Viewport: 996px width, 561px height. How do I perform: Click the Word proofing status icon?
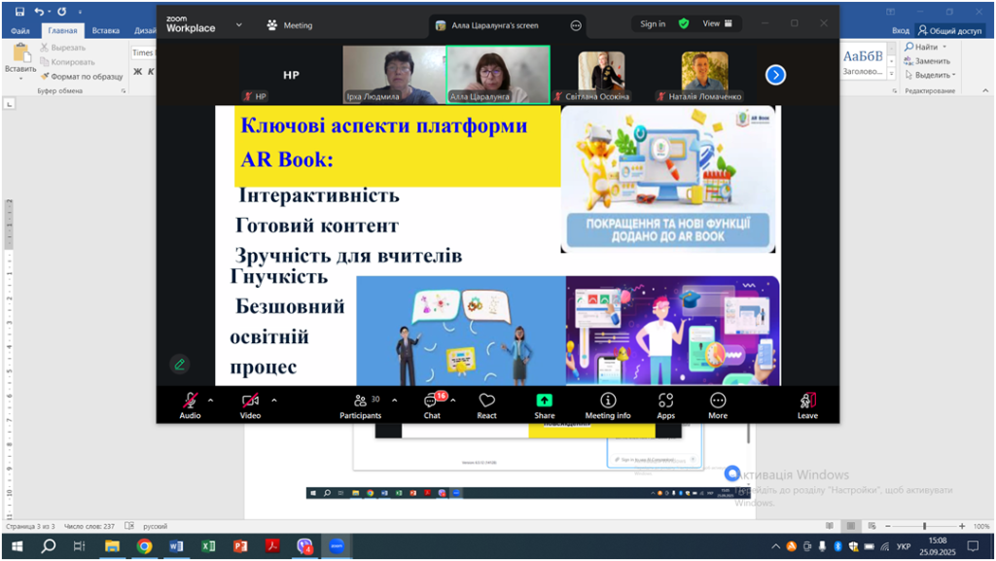point(129,526)
